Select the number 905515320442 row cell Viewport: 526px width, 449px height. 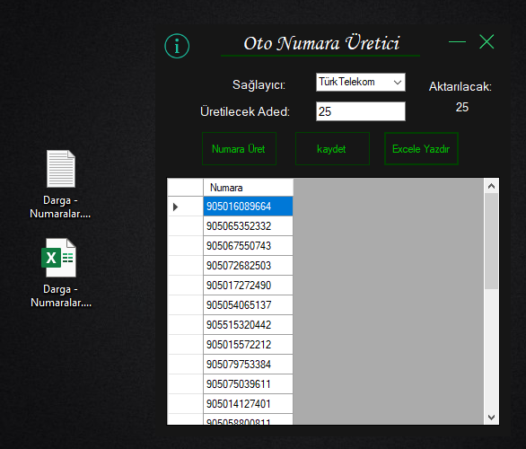click(249, 325)
